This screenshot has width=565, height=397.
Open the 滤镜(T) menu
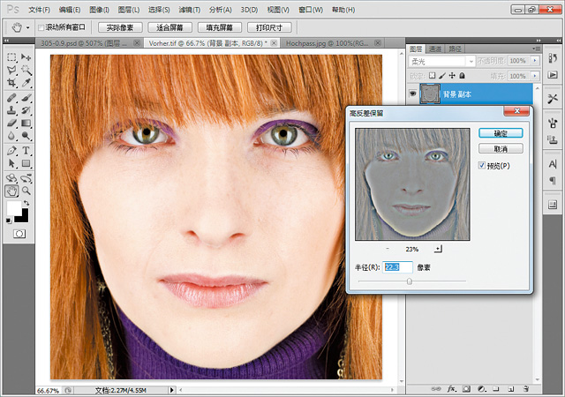[190, 10]
